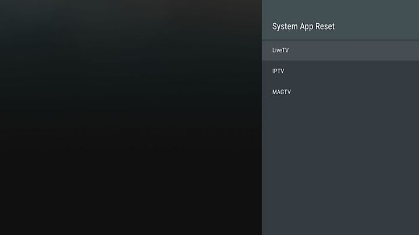
Task: Open the MAGTV reset entry
Action: click(x=340, y=92)
